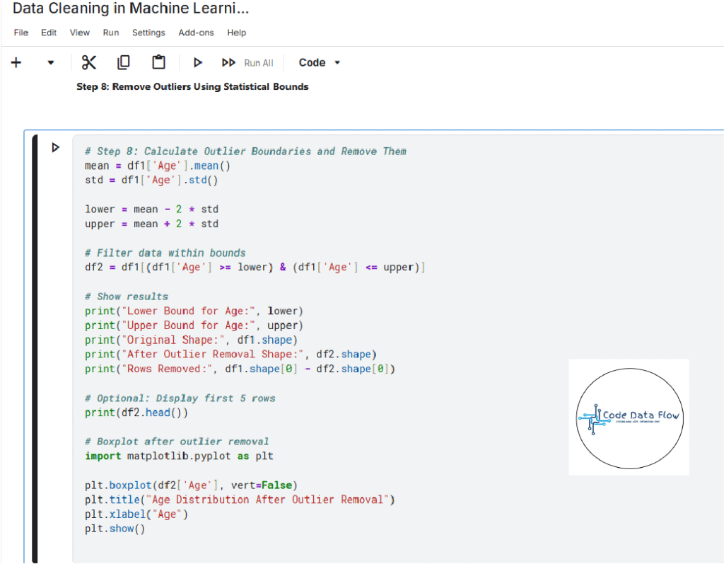
Task: Click the Code Data Flow logo image
Action: pyautogui.click(x=629, y=417)
